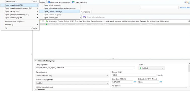Click Revert selected changes button
This screenshot has width=190, height=91.
point(93,17)
